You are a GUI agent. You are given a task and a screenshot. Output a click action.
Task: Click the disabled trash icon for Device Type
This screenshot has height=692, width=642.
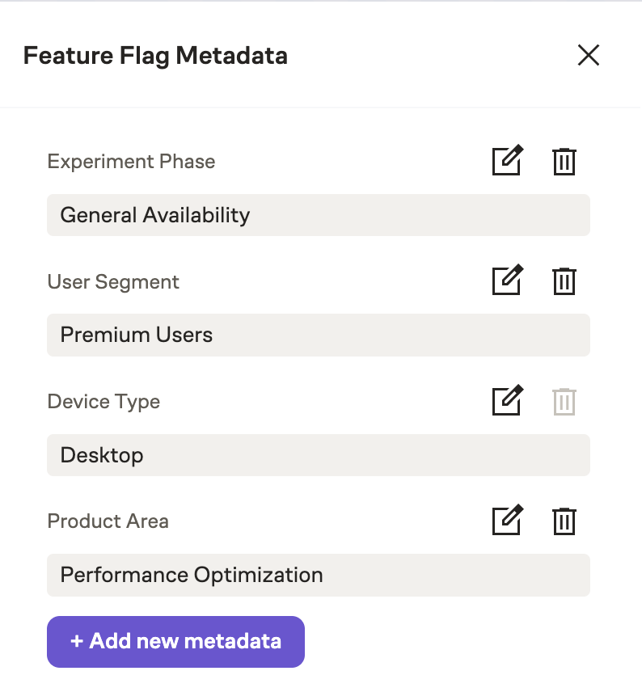click(x=564, y=401)
